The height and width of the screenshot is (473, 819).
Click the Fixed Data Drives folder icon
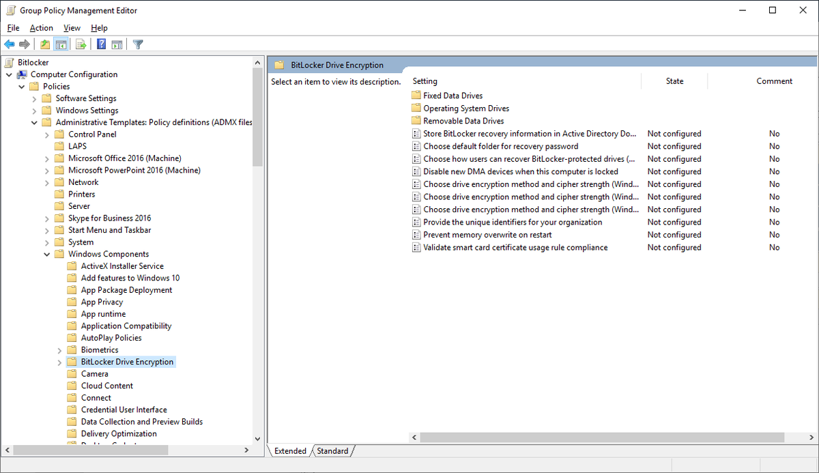click(416, 96)
